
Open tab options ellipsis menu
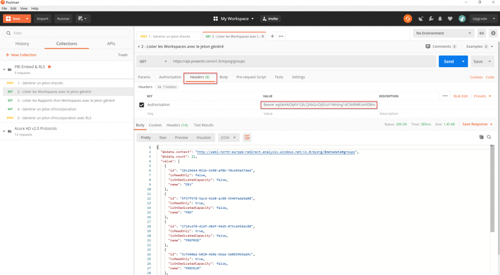[281, 36]
